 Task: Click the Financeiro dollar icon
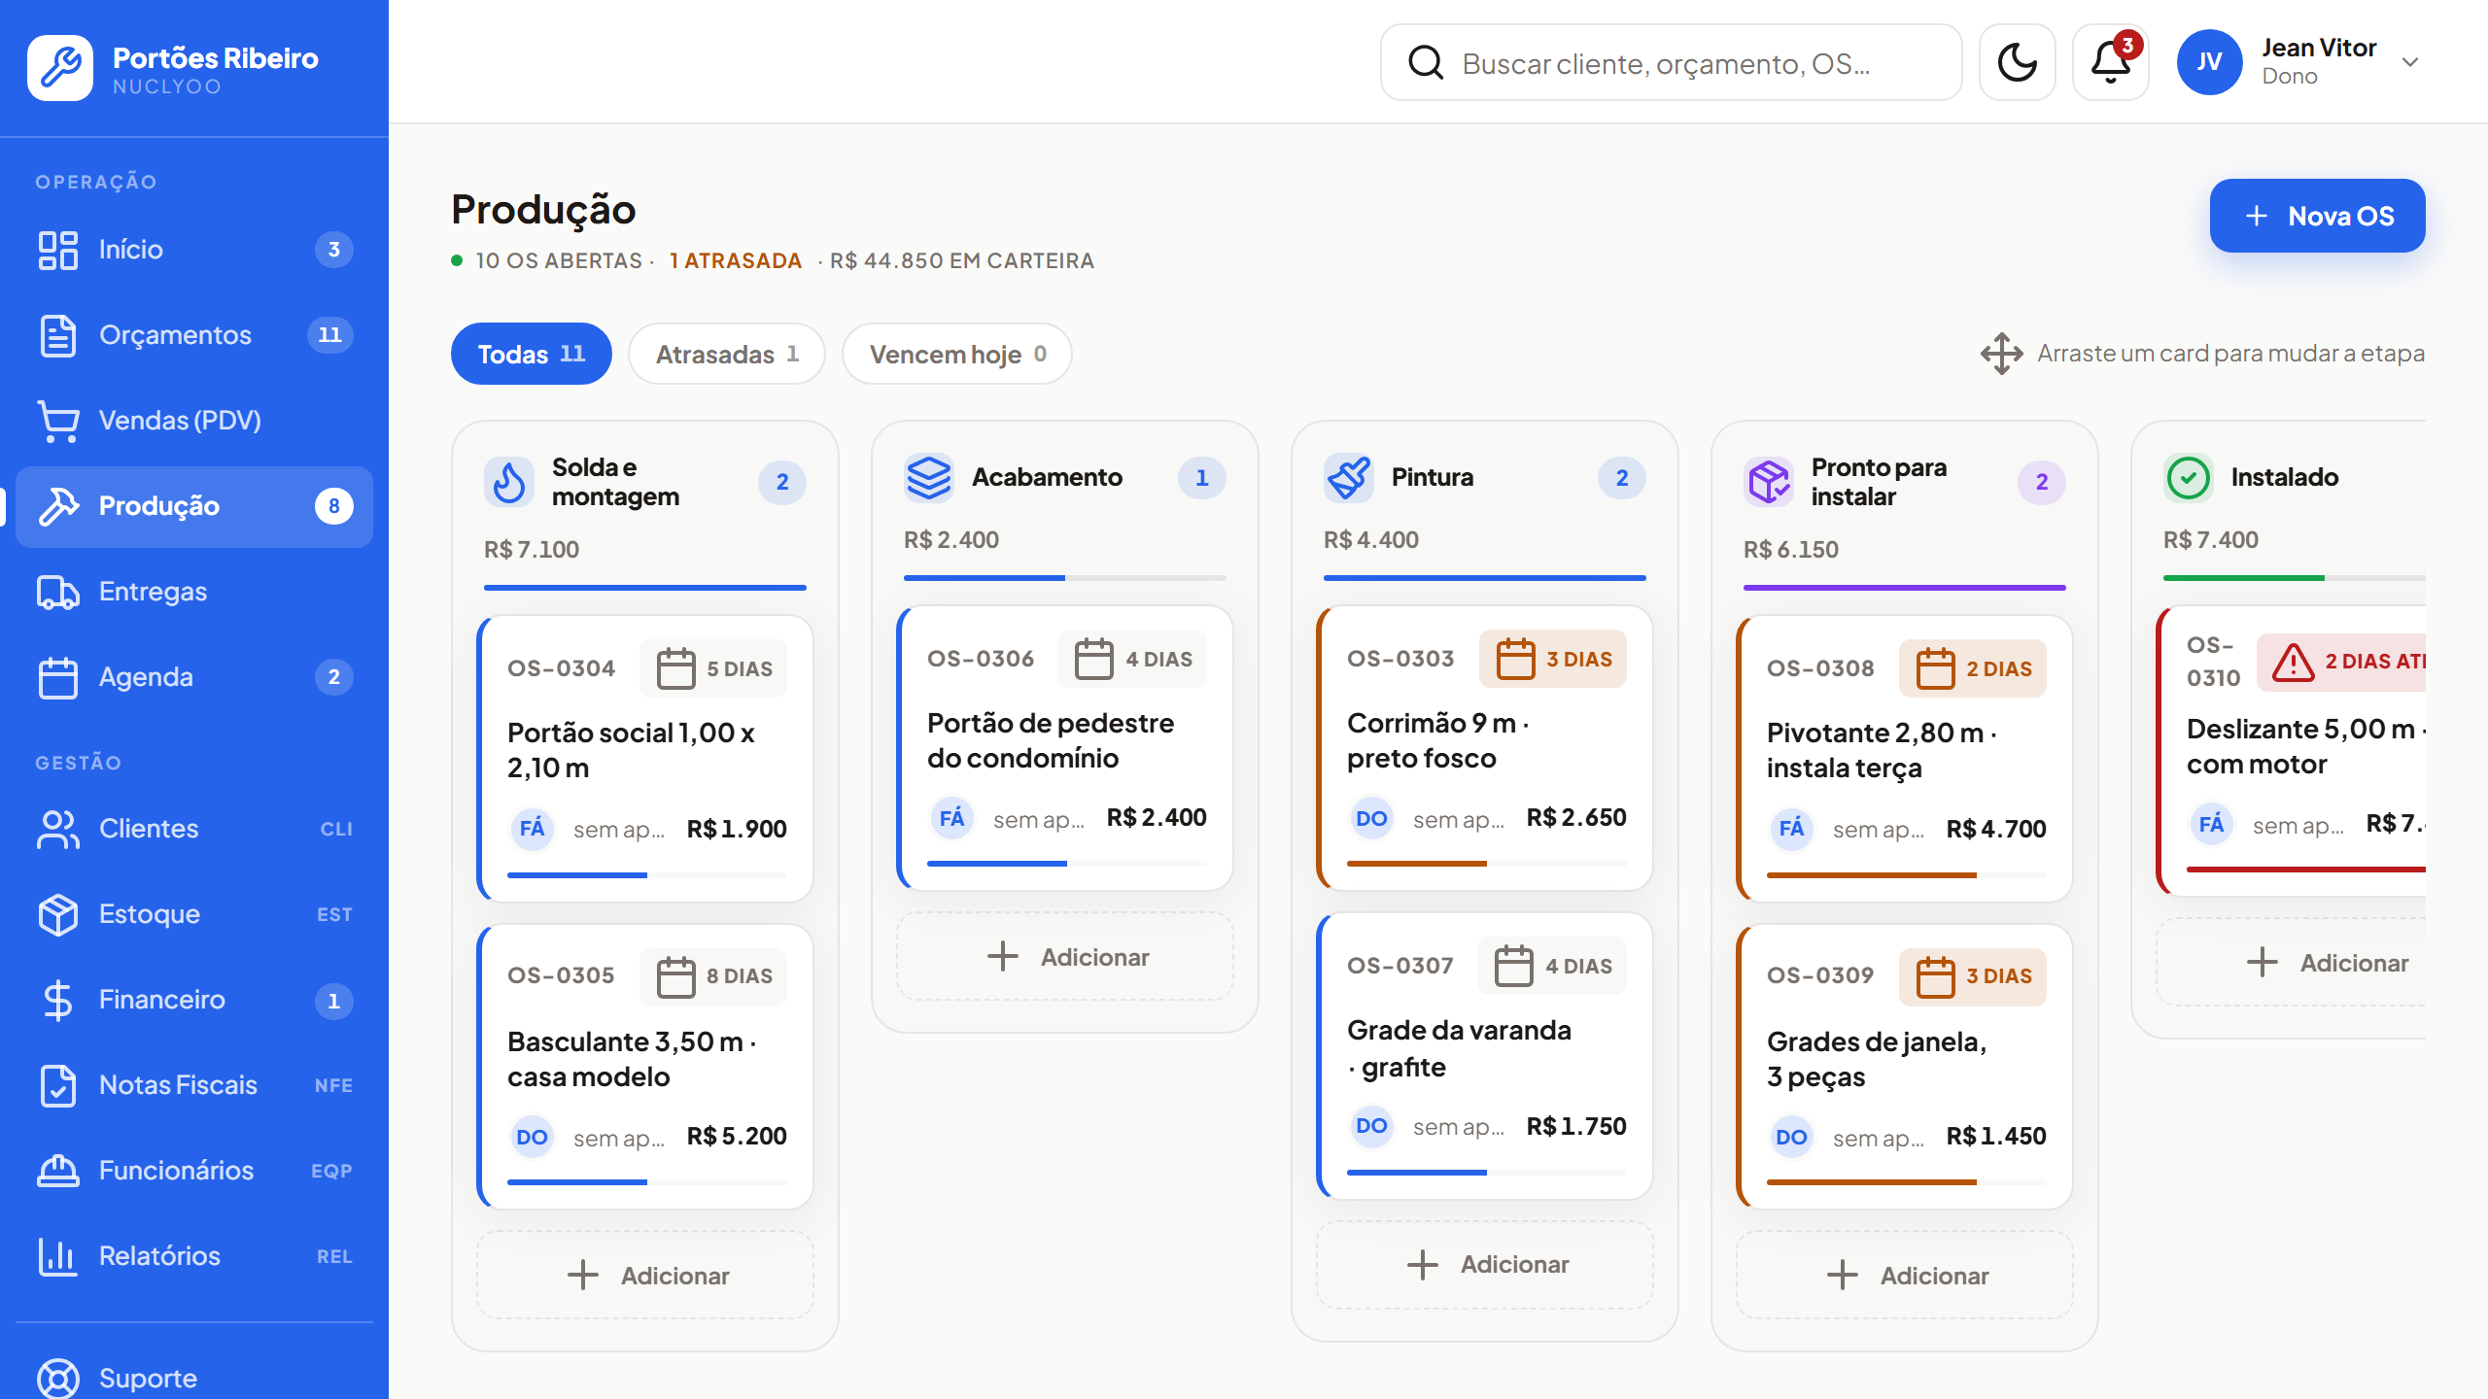[x=57, y=1000]
